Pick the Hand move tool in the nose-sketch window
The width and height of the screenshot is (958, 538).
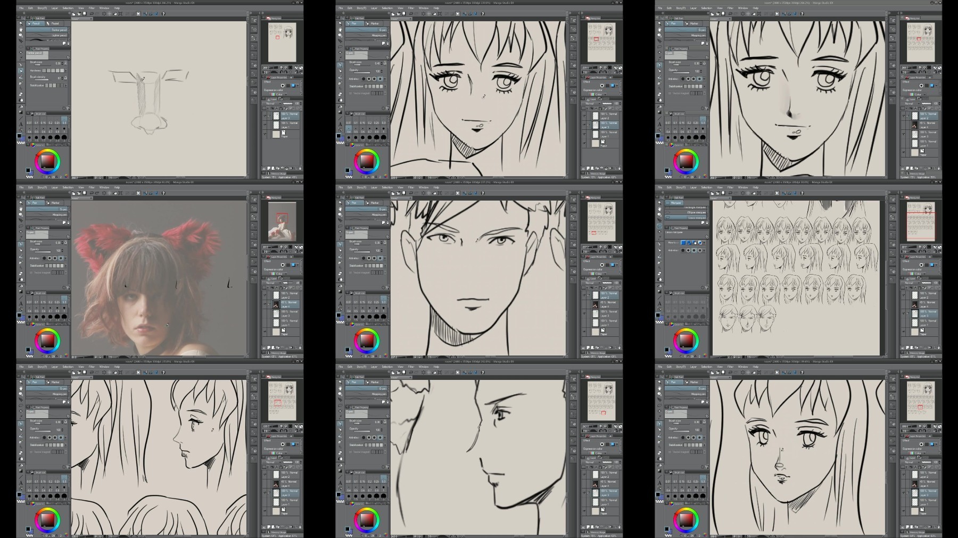(x=21, y=29)
